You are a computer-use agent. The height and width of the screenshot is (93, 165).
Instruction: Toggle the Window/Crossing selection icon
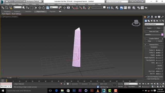[35, 8]
